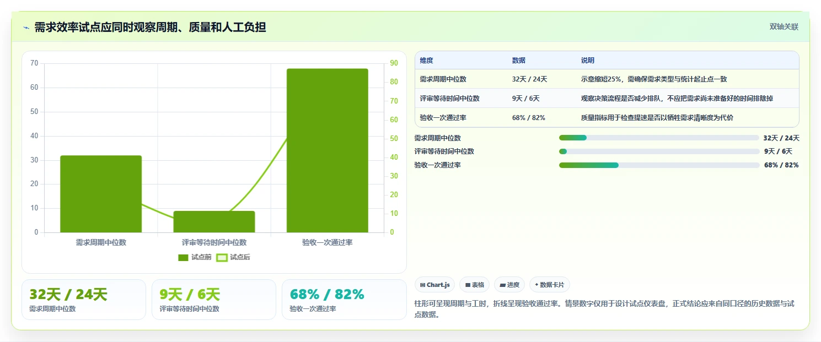Click the 评审等待时间中位数 x-axis label
This screenshot has width=821, height=342.
point(214,242)
